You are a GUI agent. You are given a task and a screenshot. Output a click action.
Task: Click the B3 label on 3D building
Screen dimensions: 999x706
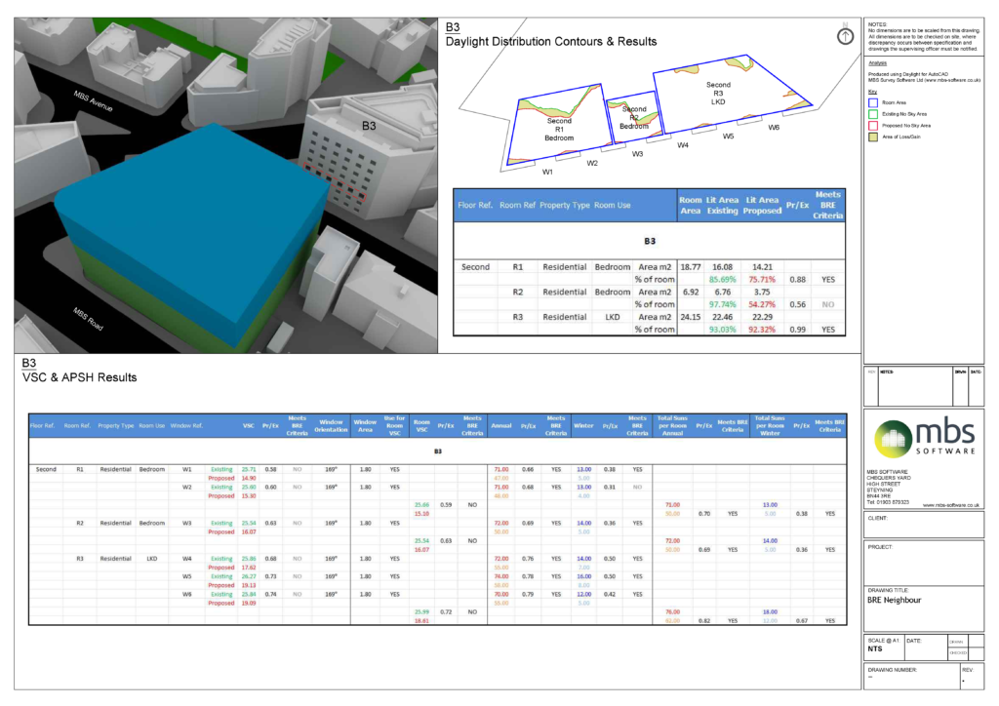pos(369,126)
